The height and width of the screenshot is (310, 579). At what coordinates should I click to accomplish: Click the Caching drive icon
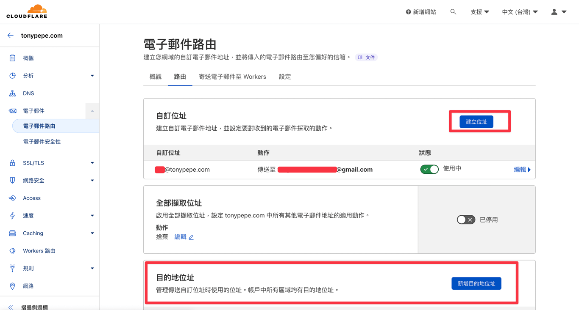pos(12,233)
